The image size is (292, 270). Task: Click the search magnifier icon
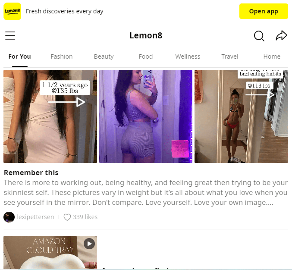(x=259, y=36)
